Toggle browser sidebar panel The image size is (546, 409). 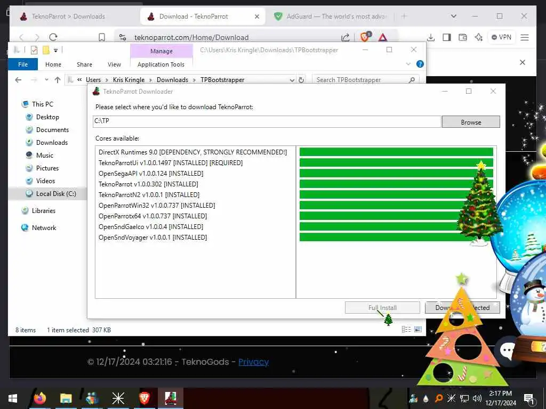coord(447,37)
